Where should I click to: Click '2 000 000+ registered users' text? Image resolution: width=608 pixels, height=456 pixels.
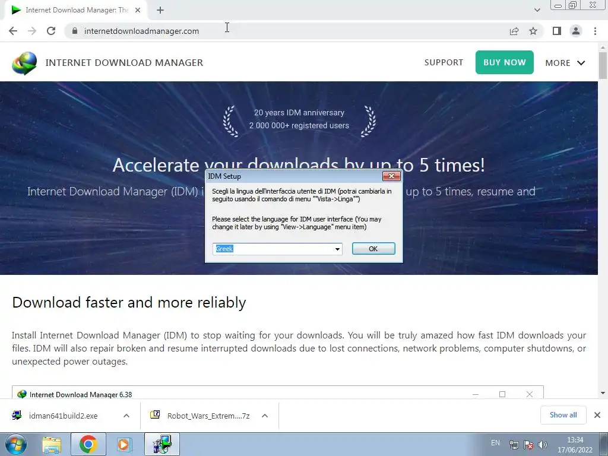(299, 125)
